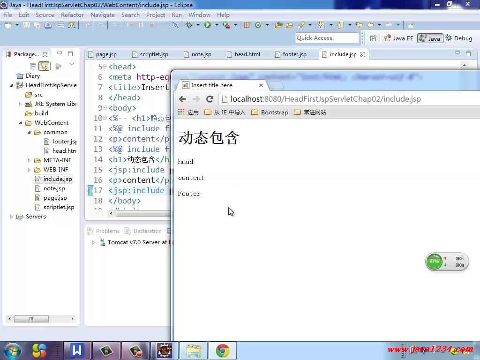The height and width of the screenshot is (360, 480).
Task: Switch to the footer.jsp editor tab
Action: click(x=294, y=54)
